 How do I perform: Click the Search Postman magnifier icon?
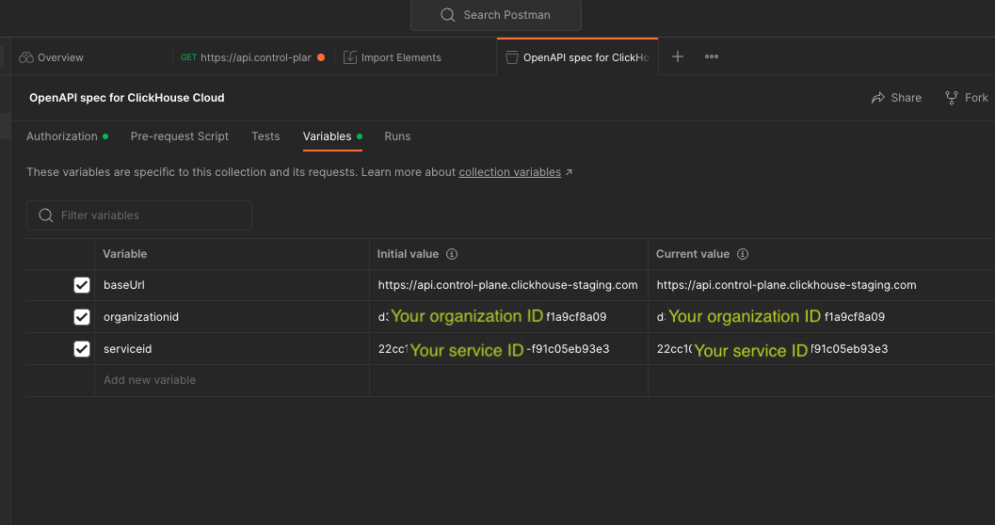[448, 15]
